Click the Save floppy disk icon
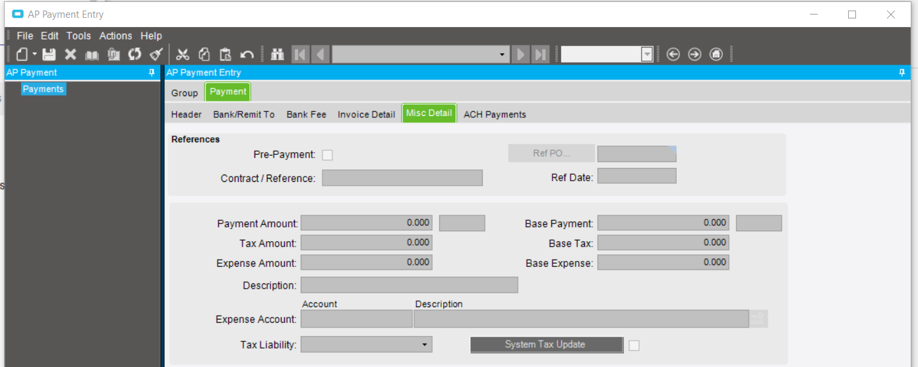Screen dimensions: 918x367 [x=49, y=55]
